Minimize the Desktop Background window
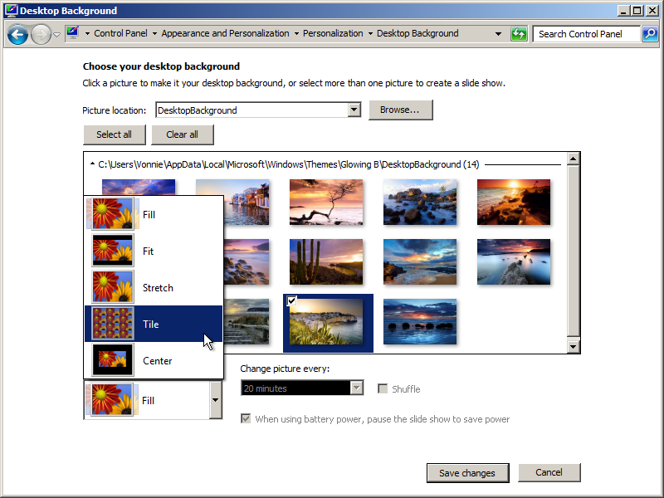The width and height of the screenshot is (664, 498). tap(623, 11)
